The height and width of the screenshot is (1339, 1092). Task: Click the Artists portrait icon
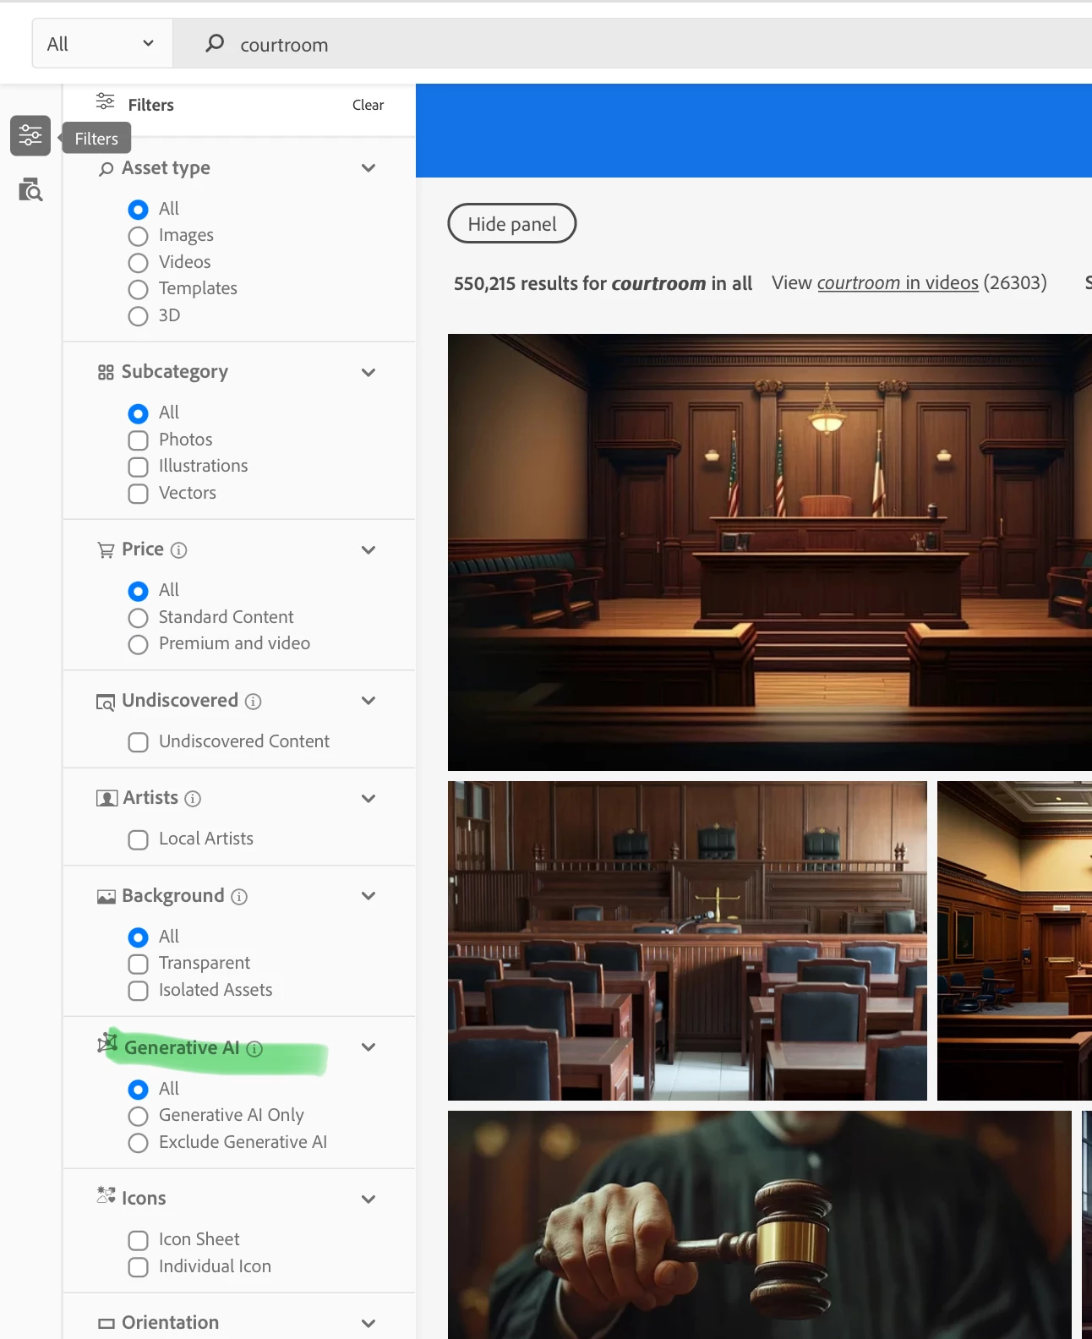(x=106, y=798)
